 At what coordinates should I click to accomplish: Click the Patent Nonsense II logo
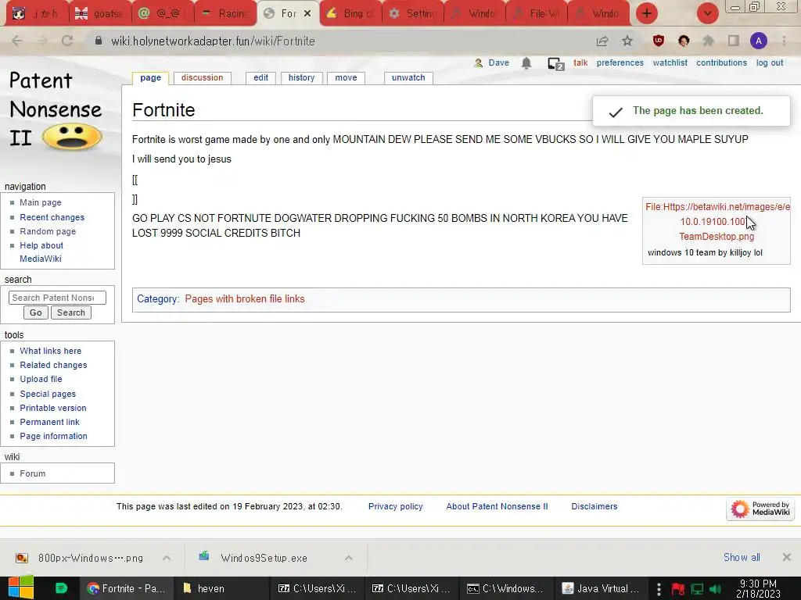point(56,110)
